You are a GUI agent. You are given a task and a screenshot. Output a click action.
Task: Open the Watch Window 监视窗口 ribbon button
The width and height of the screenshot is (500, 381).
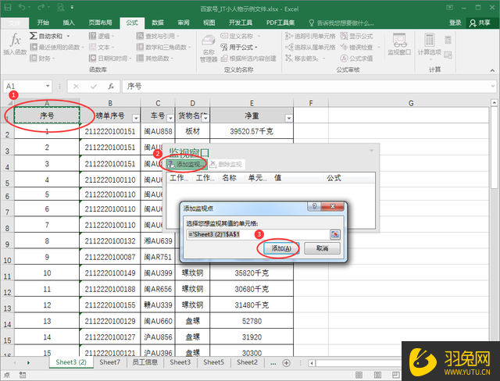[399, 45]
